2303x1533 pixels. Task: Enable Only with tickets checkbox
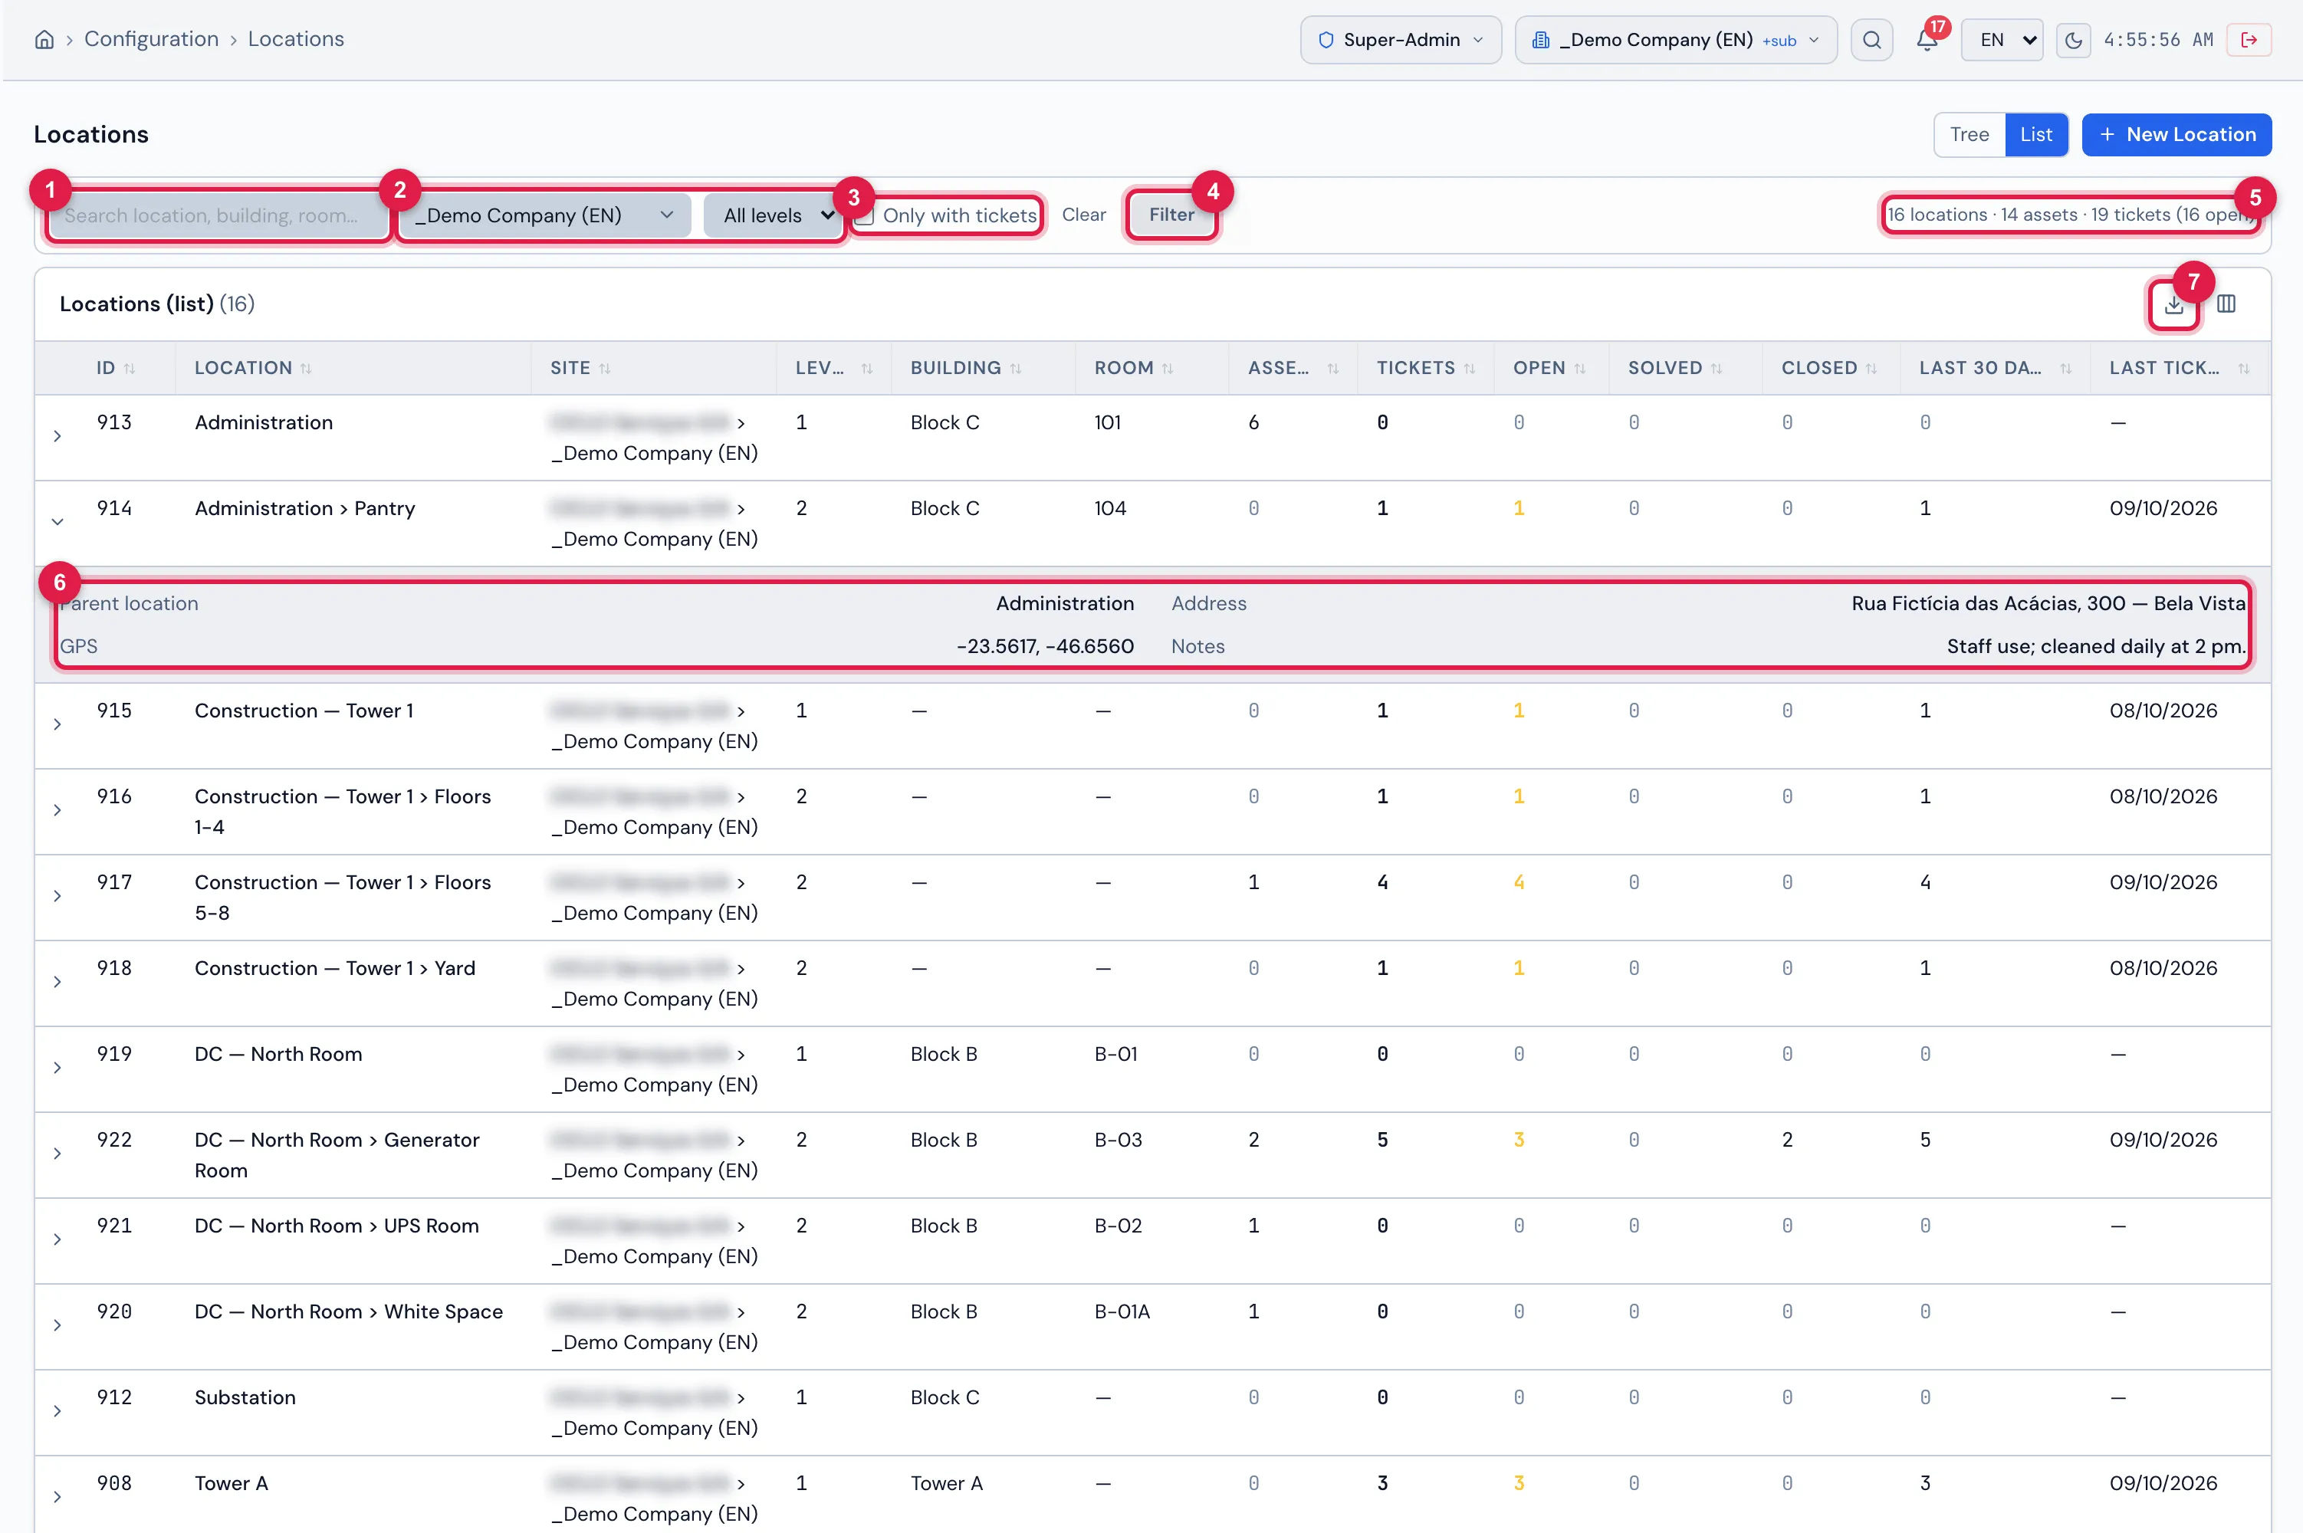pyautogui.click(x=865, y=216)
